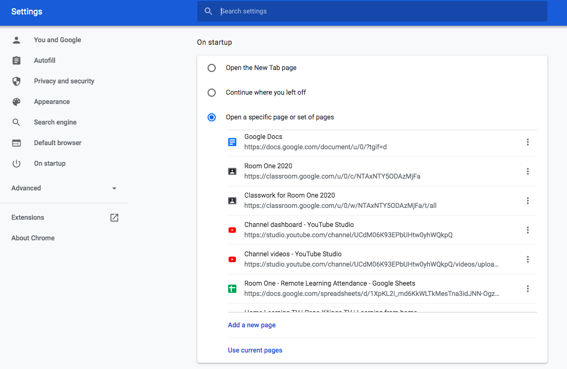Open the Extensions page

[27, 217]
